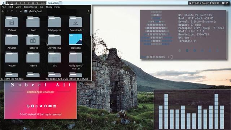Image resolution: width=231 pixels, height=130 pixels.
Task: Open the Bookmarks menu
Action: pos(30,7)
